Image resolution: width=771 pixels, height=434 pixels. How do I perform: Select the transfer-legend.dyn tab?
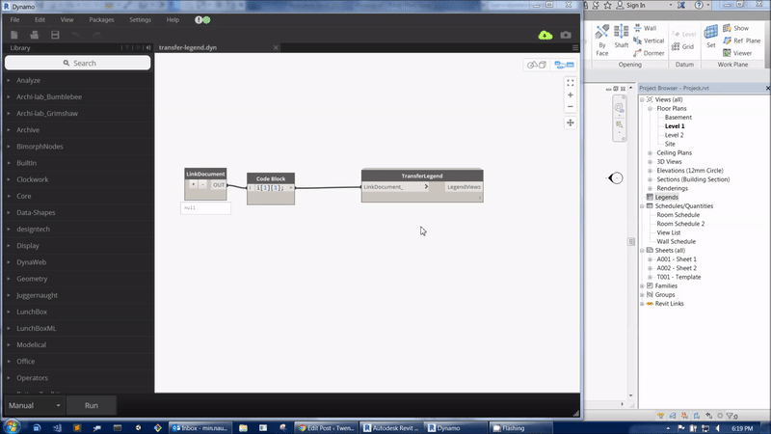click(187, 46)
